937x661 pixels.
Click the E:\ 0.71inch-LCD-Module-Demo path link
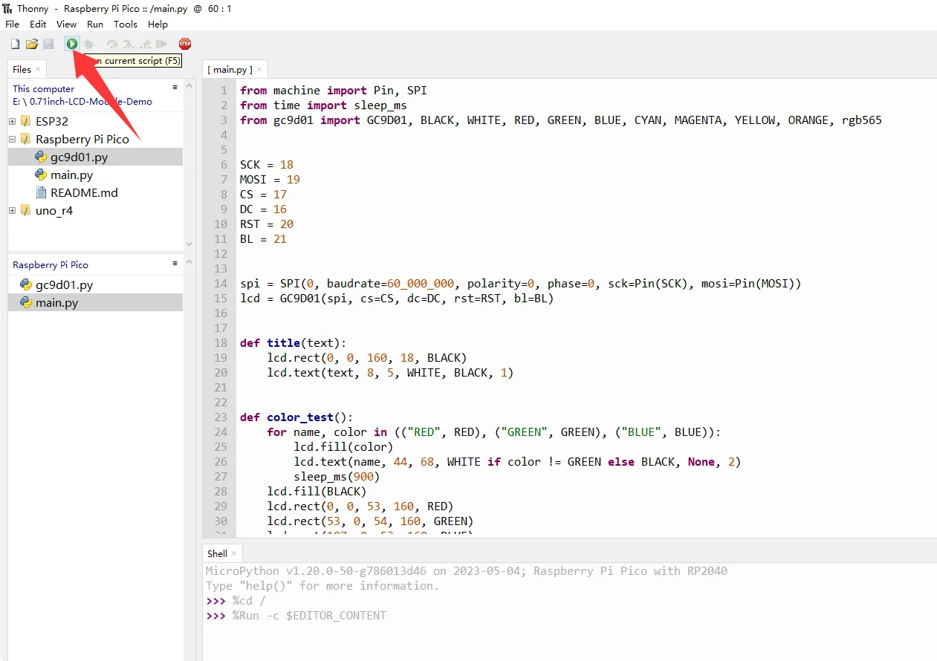(x=82, y=101)
